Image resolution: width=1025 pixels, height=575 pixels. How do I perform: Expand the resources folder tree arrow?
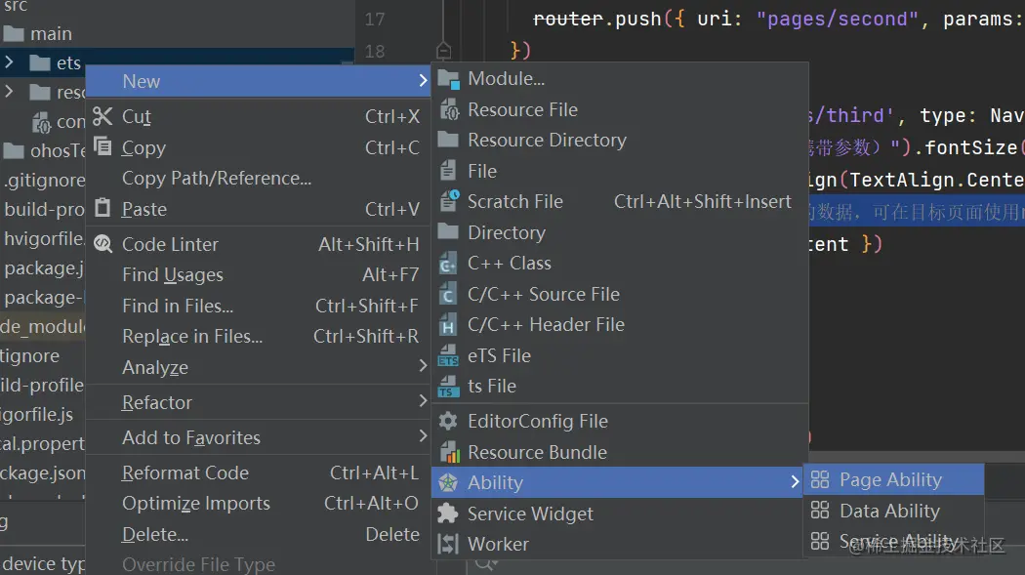[9, 92]
